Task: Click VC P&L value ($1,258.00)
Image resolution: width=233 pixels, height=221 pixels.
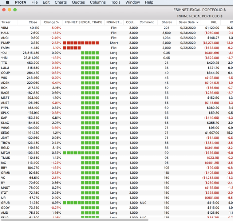Action: [210, 178]
